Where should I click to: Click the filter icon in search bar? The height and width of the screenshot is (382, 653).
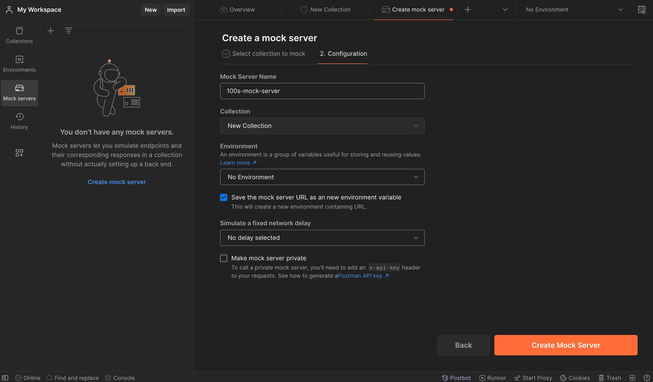pyautogui.click(x=69, y=31)
